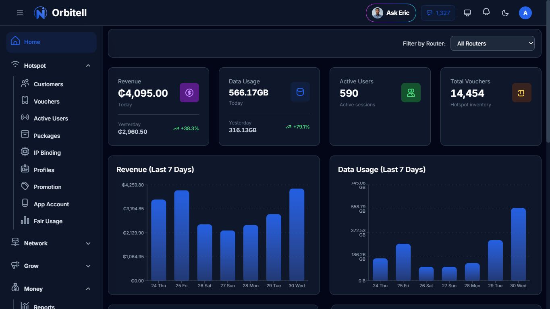Collapse the Hotspot section chevron
The width and height of the screenshot is (550, 309).
coord(88,66)
